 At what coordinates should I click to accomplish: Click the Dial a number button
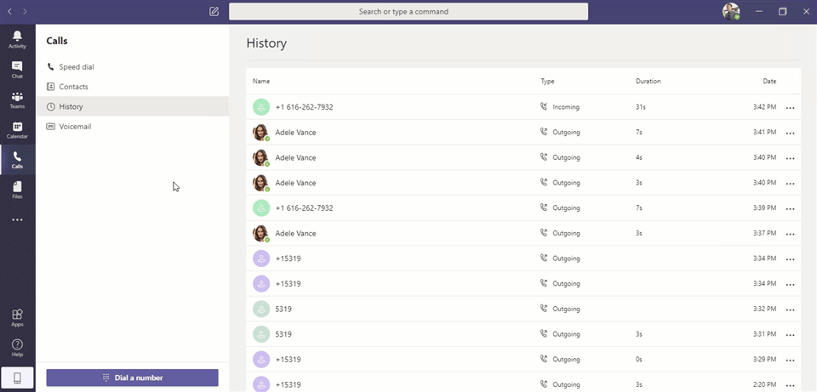pos(133,378)
